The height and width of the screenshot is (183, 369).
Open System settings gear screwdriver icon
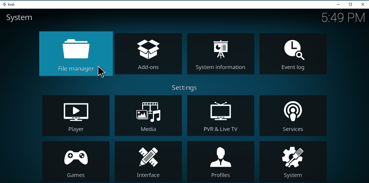tap(293, 157)
